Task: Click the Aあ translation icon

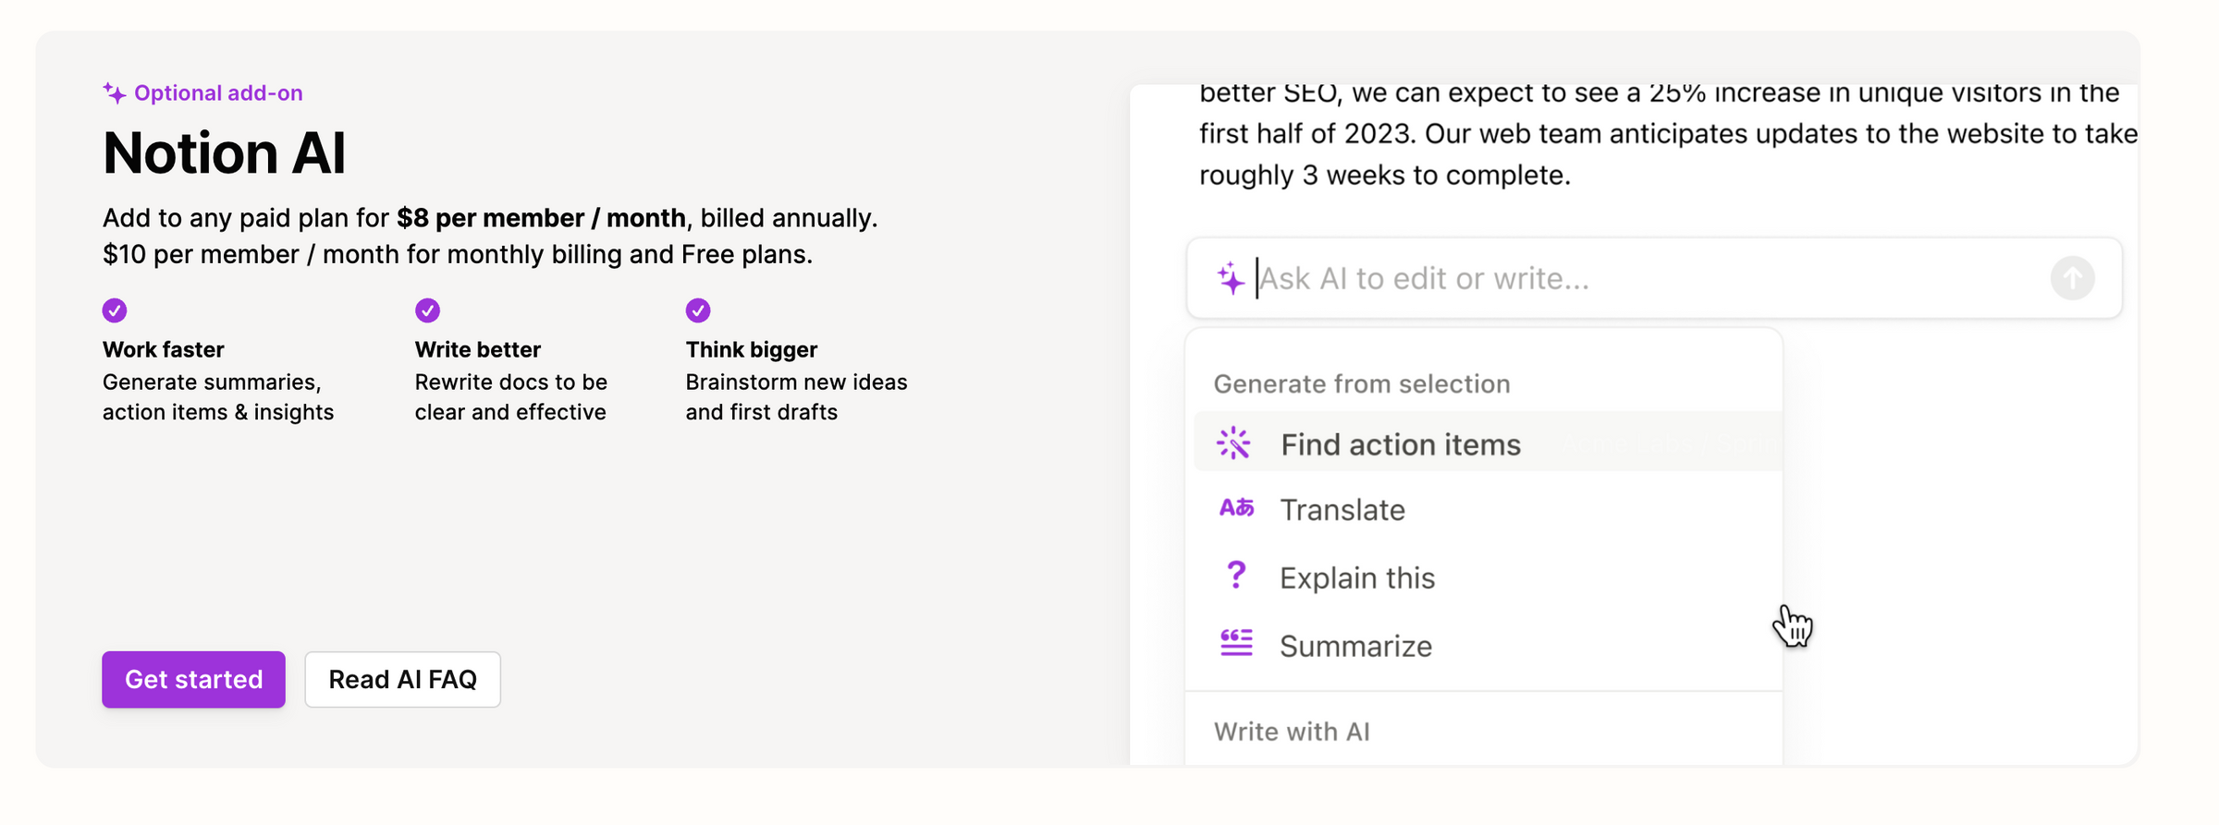Action: (x=1235, y=508)
